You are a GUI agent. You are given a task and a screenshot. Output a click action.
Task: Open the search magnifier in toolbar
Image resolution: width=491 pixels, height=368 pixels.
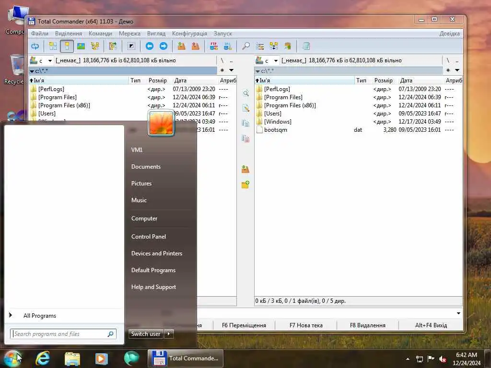246,46
